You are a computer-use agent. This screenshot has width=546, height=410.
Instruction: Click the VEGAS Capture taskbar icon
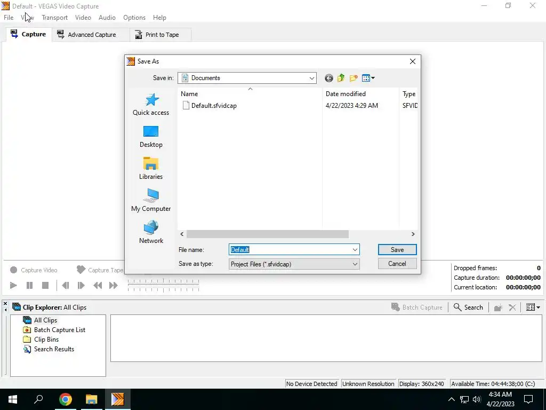pos(118,399)
